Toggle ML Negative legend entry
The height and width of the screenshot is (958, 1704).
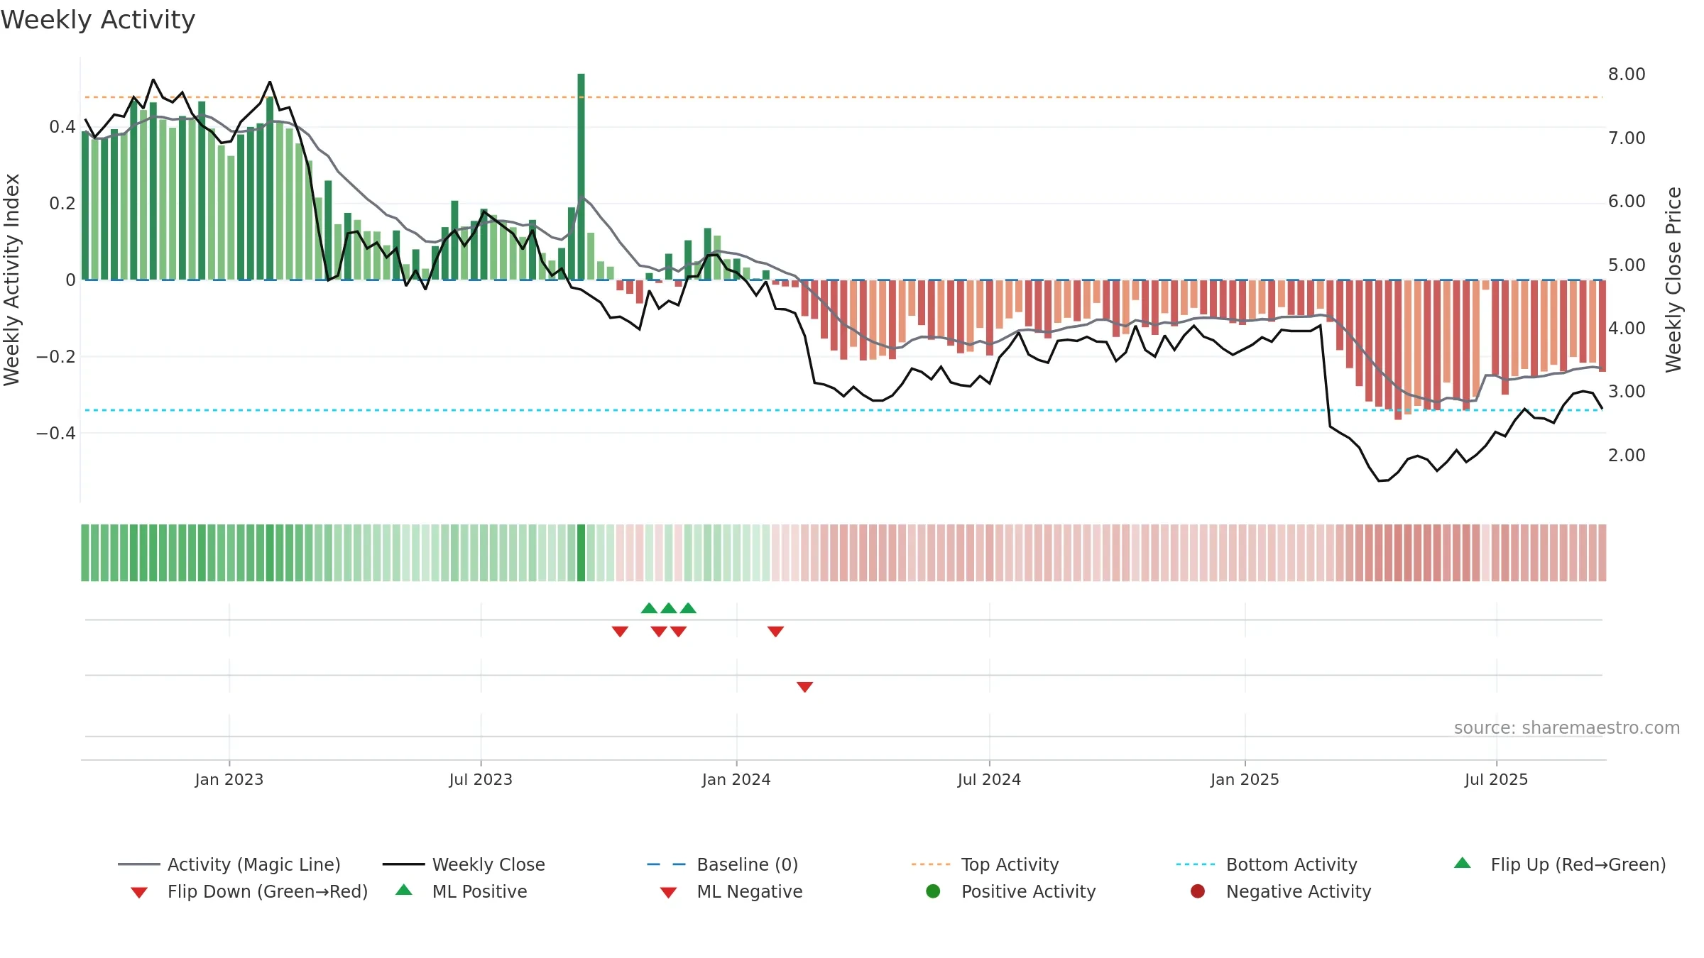731,891
